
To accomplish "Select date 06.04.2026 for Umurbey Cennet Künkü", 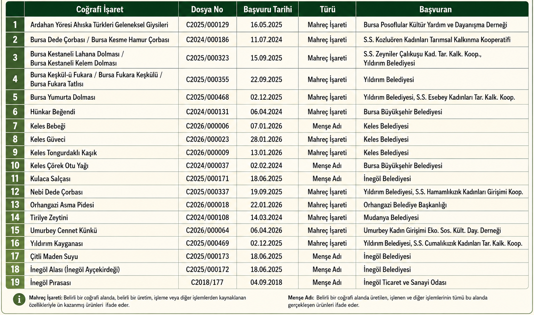I will tap(266, 231).
